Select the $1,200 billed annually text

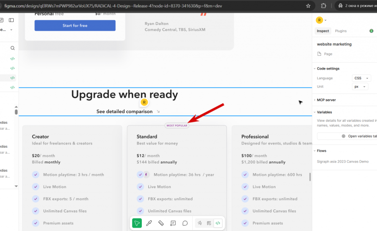[263, 162]
